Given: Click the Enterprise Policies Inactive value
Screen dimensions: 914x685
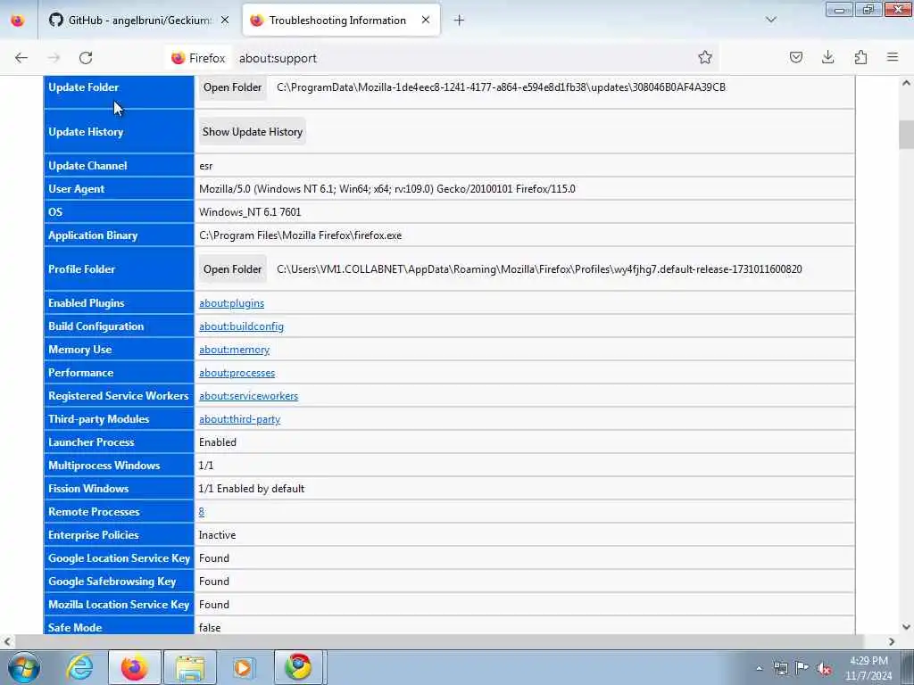Looking at the screenshot, I should coord(217,535).
